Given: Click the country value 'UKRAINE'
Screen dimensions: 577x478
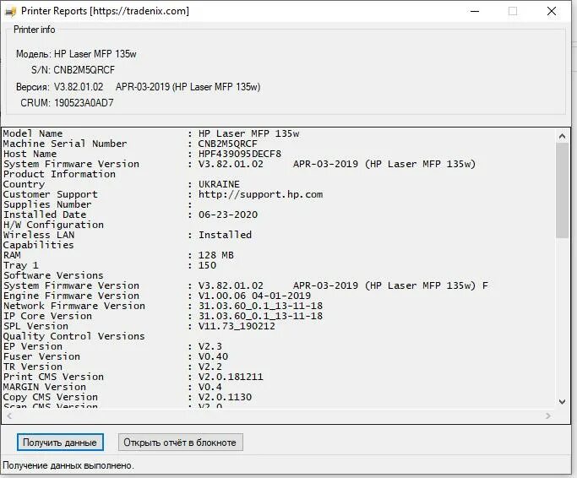Looking at the screenshot, I should (x=219, y=184).
